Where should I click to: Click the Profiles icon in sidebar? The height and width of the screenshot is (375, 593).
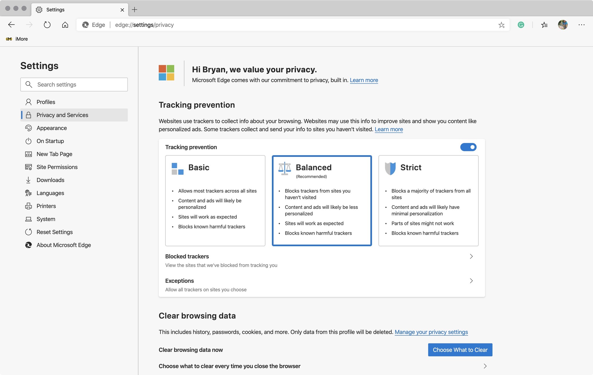pos(28,102)
